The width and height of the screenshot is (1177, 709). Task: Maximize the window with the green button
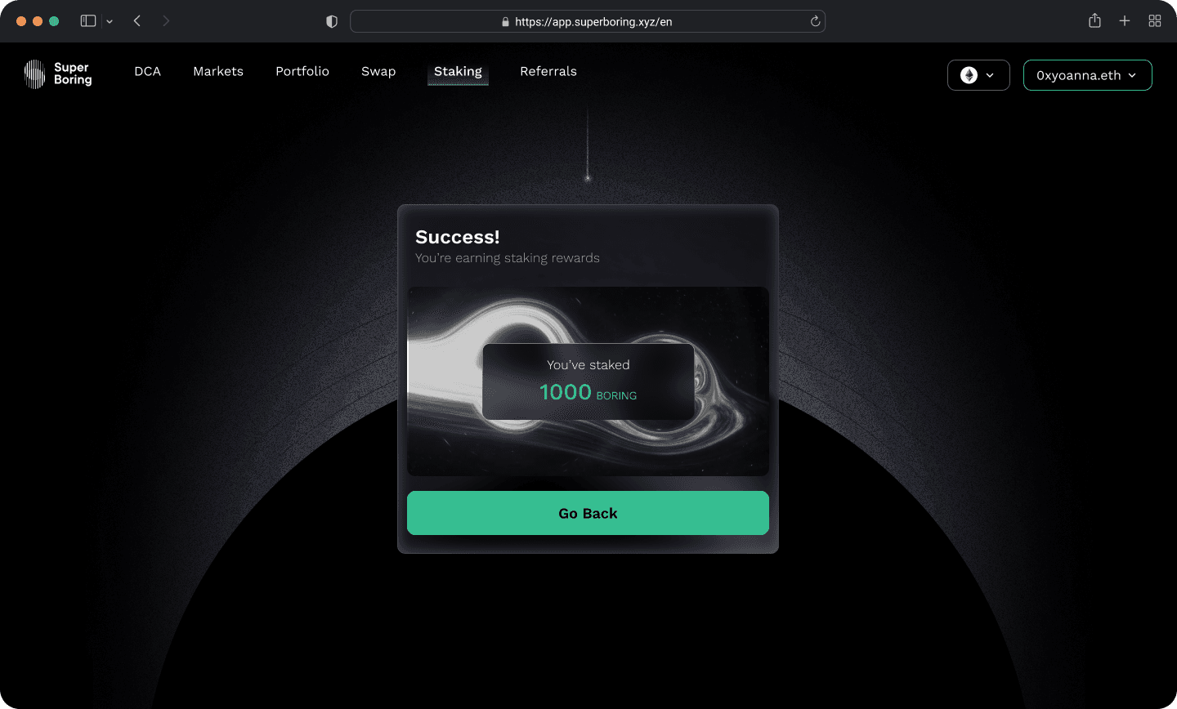tap(54, 21)
